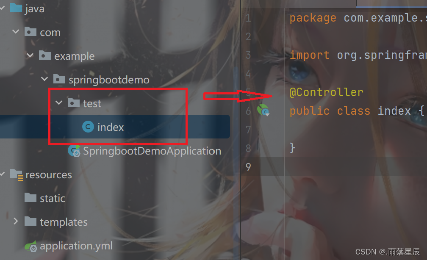This screenshot has height=260, width=427.
Task: Click the index class file icon
Action: (x=88, y=127)
